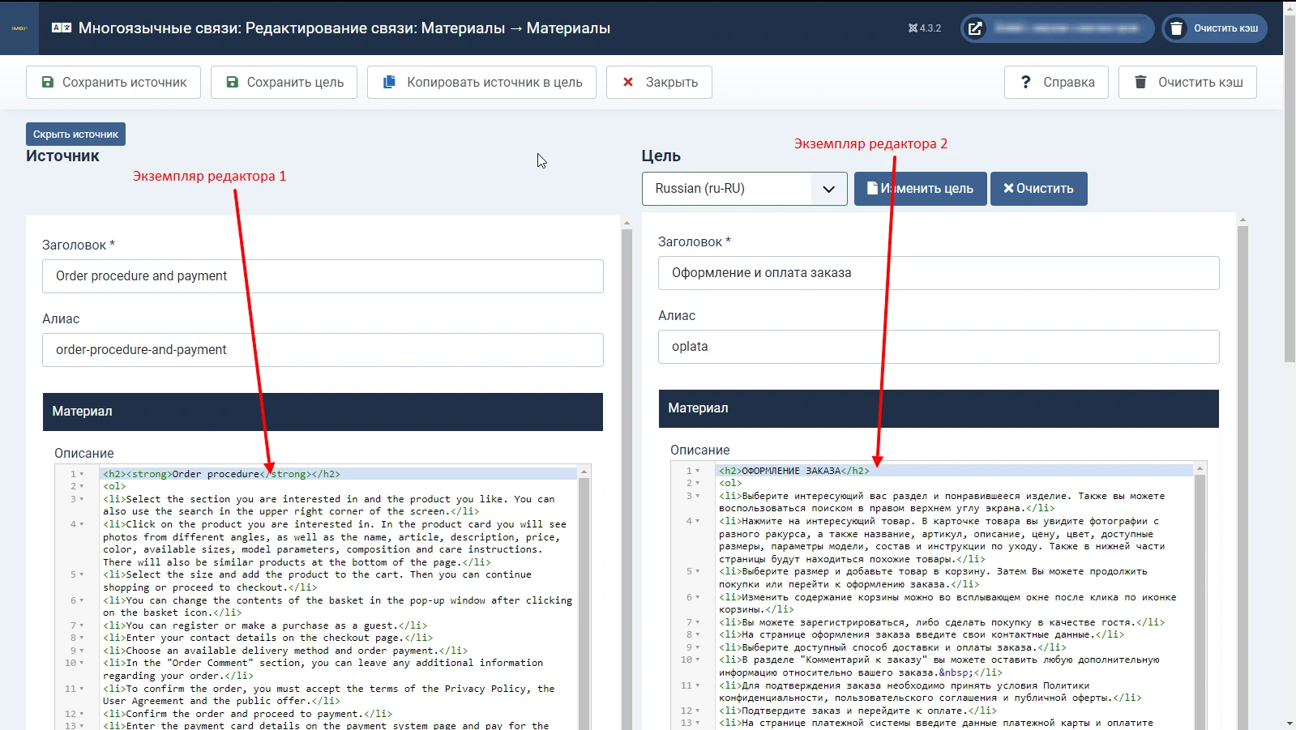This screenshot has height=730, width=1296.
Task: Open the site preview external link button
Action: click(976, 28)
